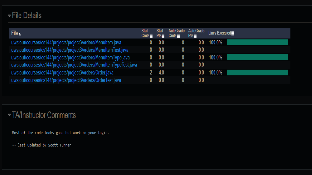Click the Staff Cmts sort icon
The height and width of the screenshot is (175, 312).
(x=151, y=36)
